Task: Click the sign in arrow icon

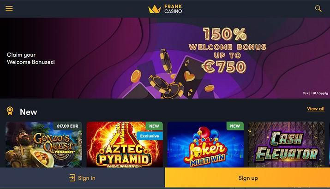Action: [x=72, y=178]
